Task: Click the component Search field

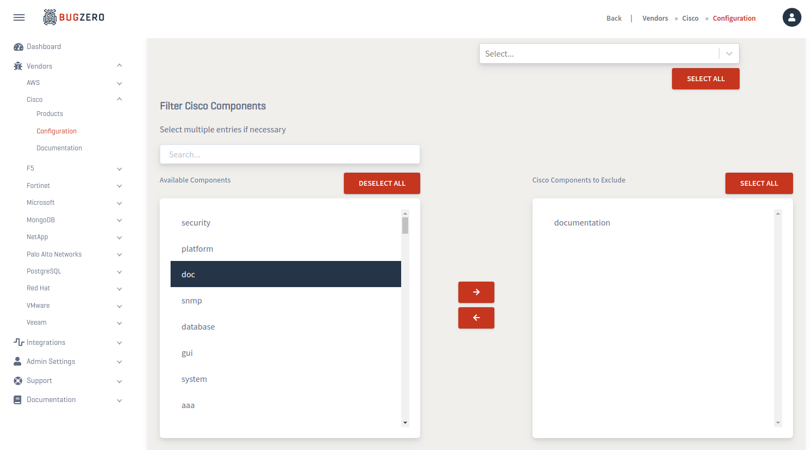Action: click(x=290, y=154)
